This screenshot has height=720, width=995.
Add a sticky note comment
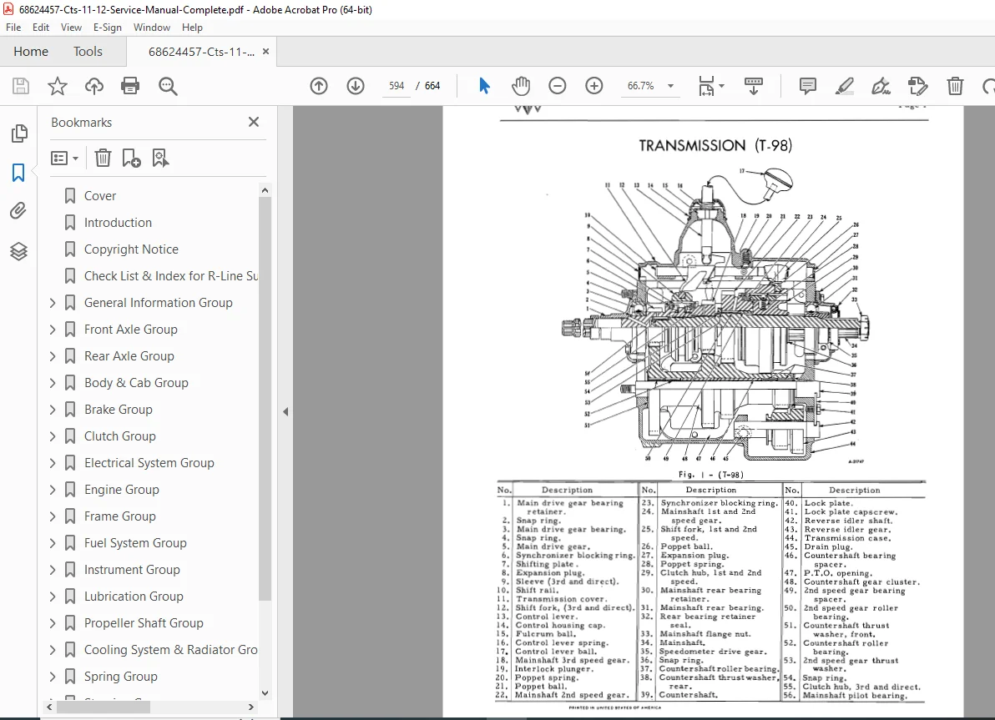(x=807, y=86)
